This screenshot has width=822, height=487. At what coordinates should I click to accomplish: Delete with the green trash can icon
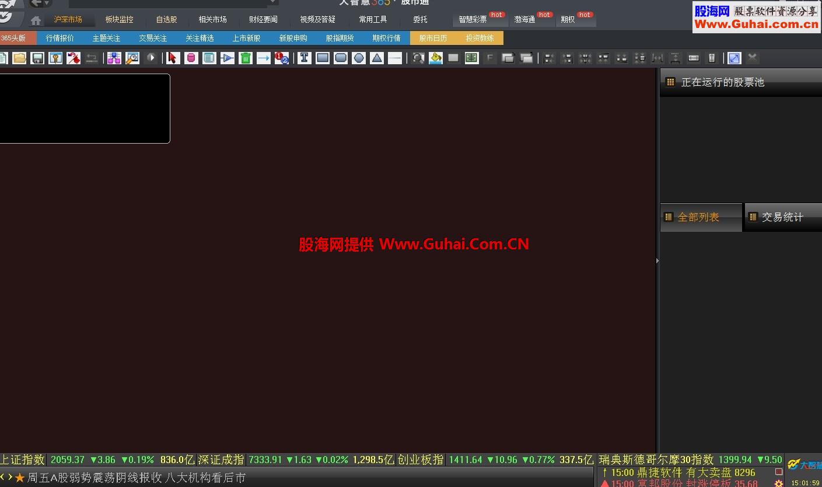coord(246,58)
